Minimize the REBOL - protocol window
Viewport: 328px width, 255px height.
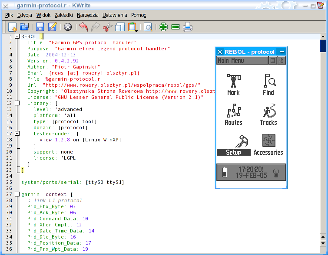282,52
